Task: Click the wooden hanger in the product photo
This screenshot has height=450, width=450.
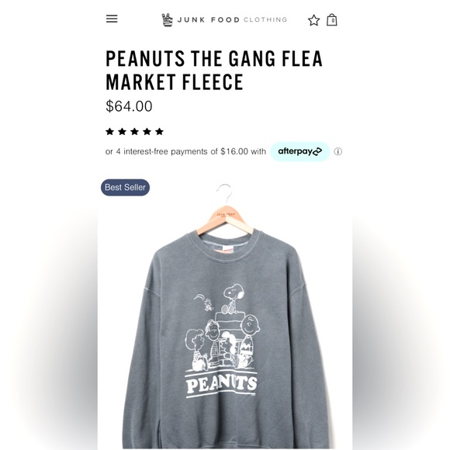Action: [226, 218]
